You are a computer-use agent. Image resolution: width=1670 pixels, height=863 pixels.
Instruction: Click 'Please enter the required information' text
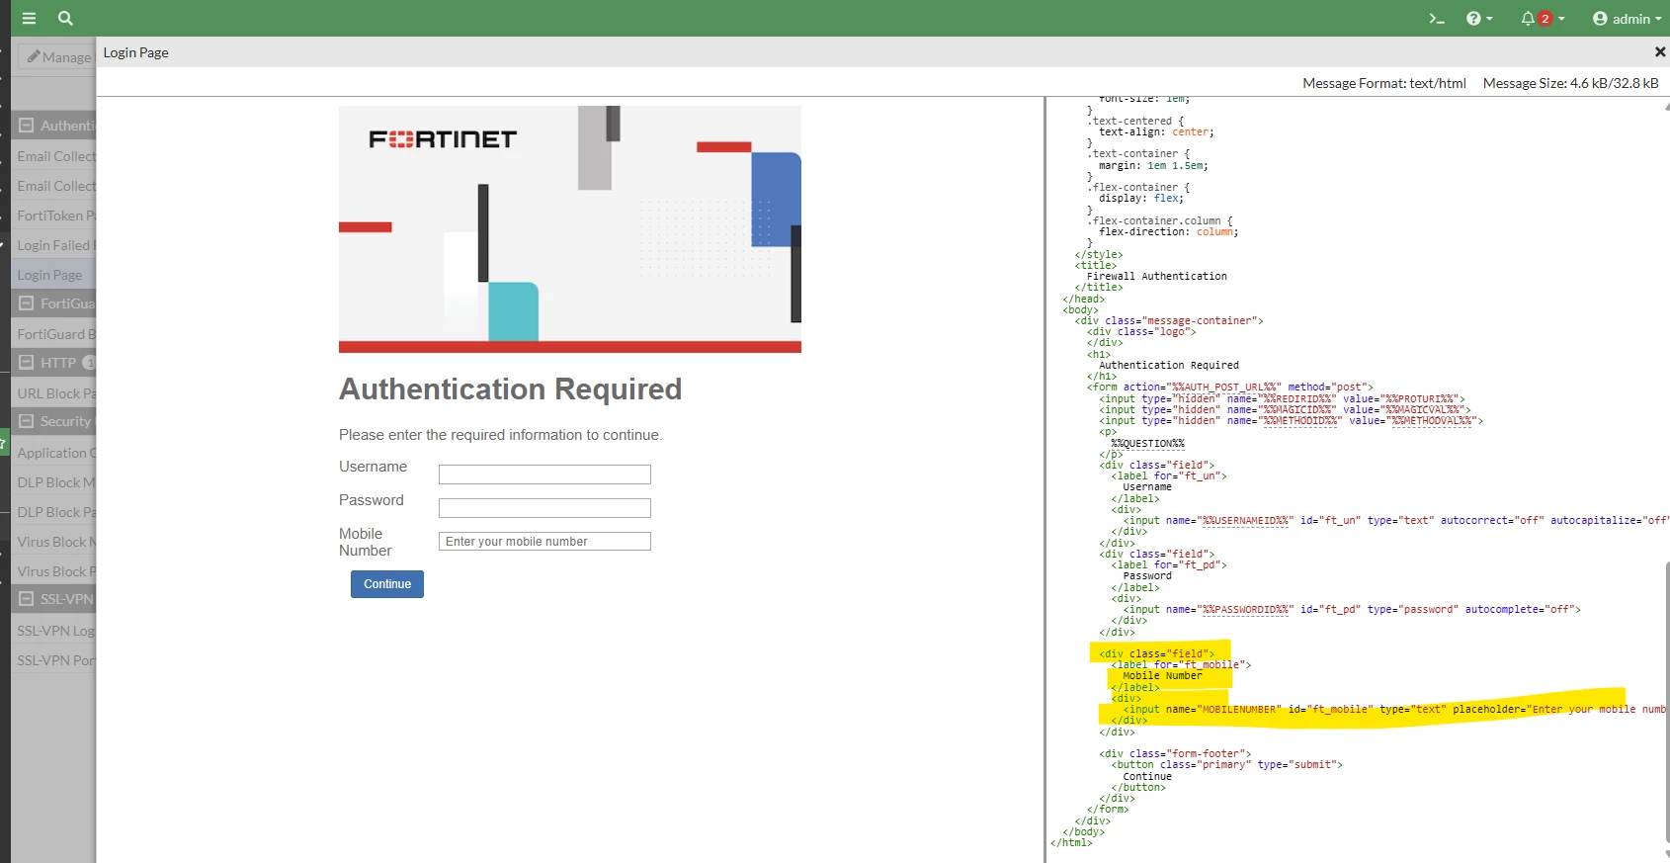pyautogui.click(x=500, y=435)
